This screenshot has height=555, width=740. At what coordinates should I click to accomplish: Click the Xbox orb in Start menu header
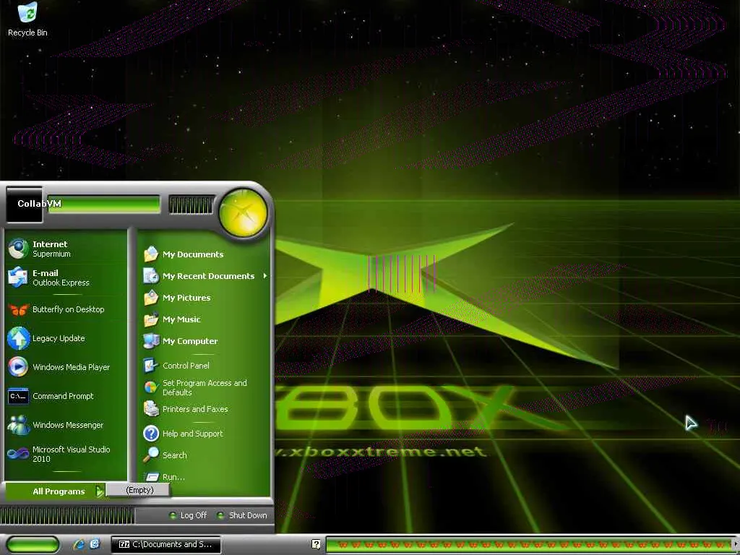coord(243,213)
